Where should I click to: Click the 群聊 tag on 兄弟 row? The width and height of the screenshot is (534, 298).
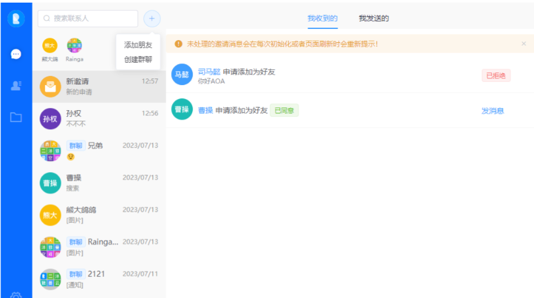(76, 146)
